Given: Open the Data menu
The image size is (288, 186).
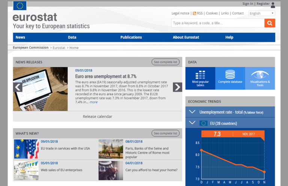Looking at the screenshot, I should tap(72, 37).
